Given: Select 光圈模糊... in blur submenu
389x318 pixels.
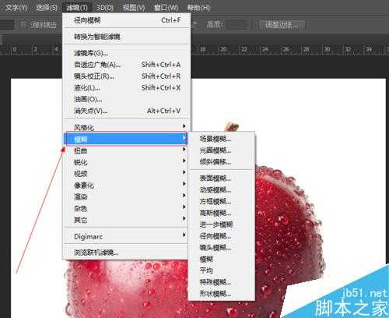Looking at the screenshot, I should pos(221,150).
